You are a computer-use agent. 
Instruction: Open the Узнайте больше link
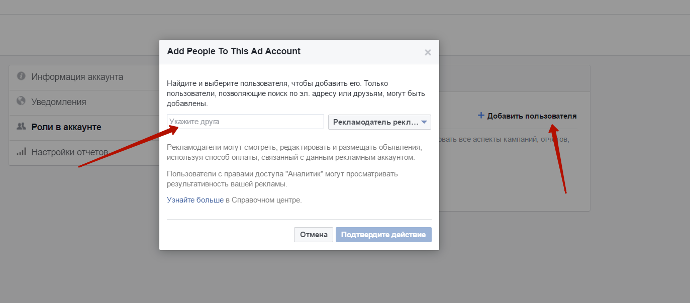click(x=195, y=200)
